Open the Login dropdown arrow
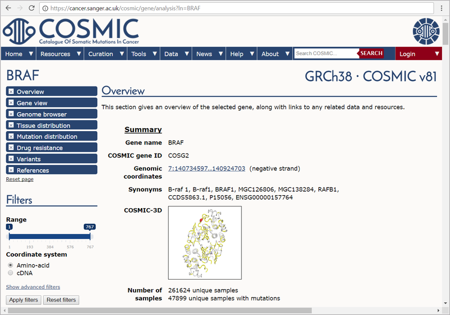The image size is (450, 315). tap(437, 54)
